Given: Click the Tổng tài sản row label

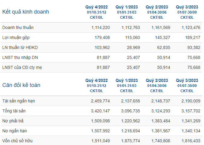Looking at the screenshot, I should pos(14,111).
